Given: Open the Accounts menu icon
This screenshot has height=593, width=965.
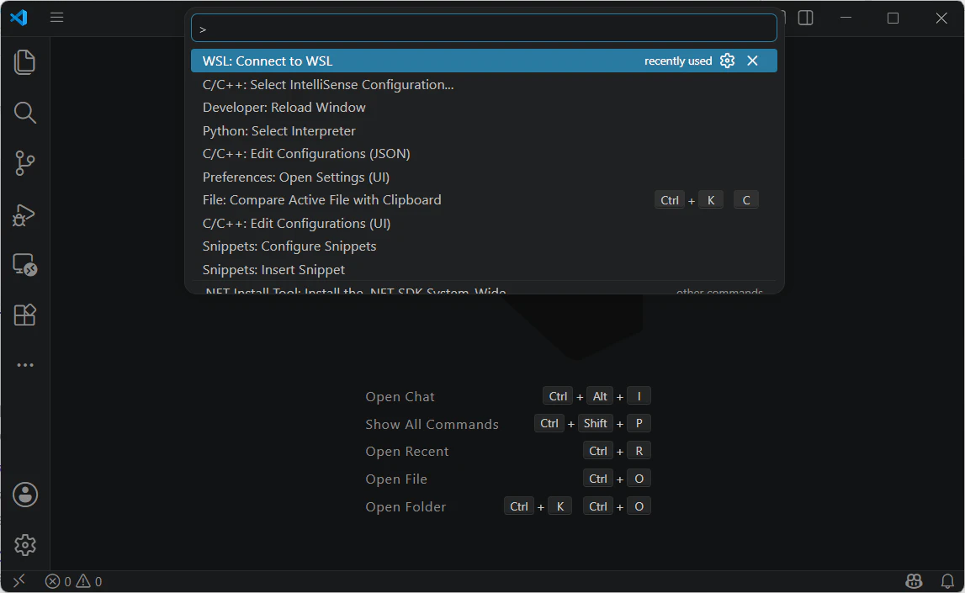Looking at the screenshot, I should pyautogui.click(x=24, y=495).
